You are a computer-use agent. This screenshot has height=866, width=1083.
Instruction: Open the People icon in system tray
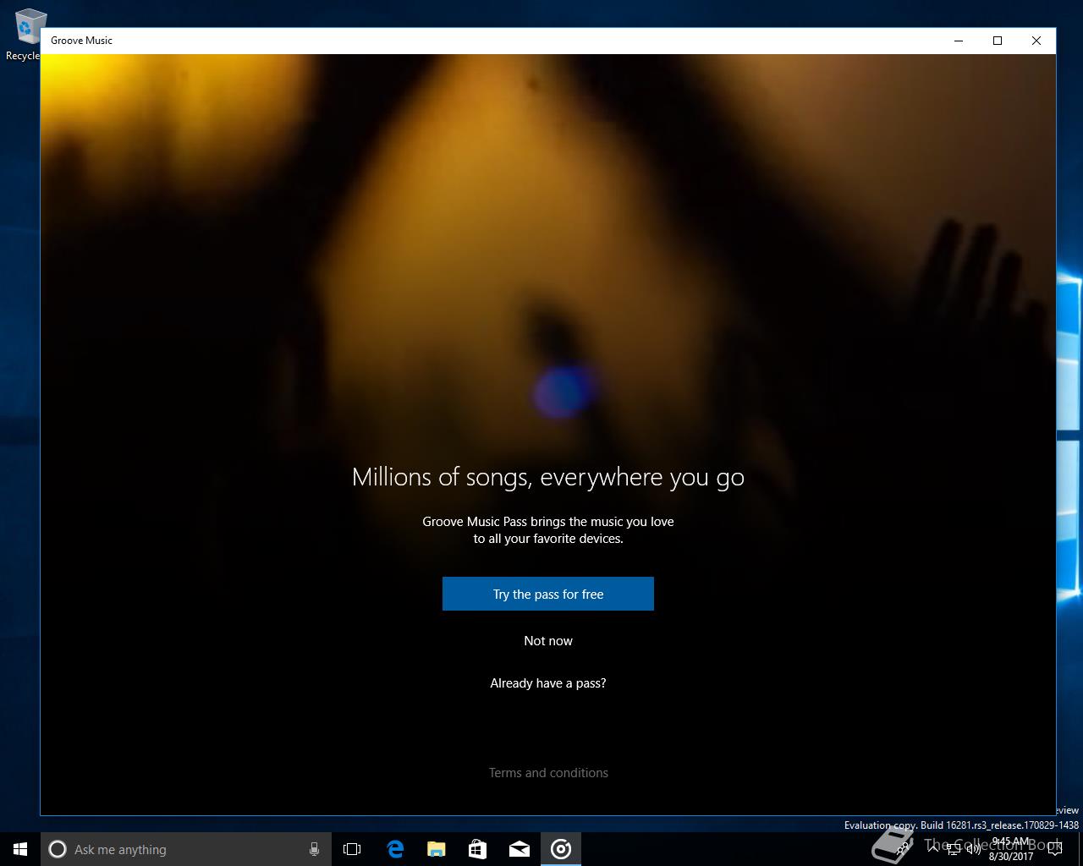[903, 849]
